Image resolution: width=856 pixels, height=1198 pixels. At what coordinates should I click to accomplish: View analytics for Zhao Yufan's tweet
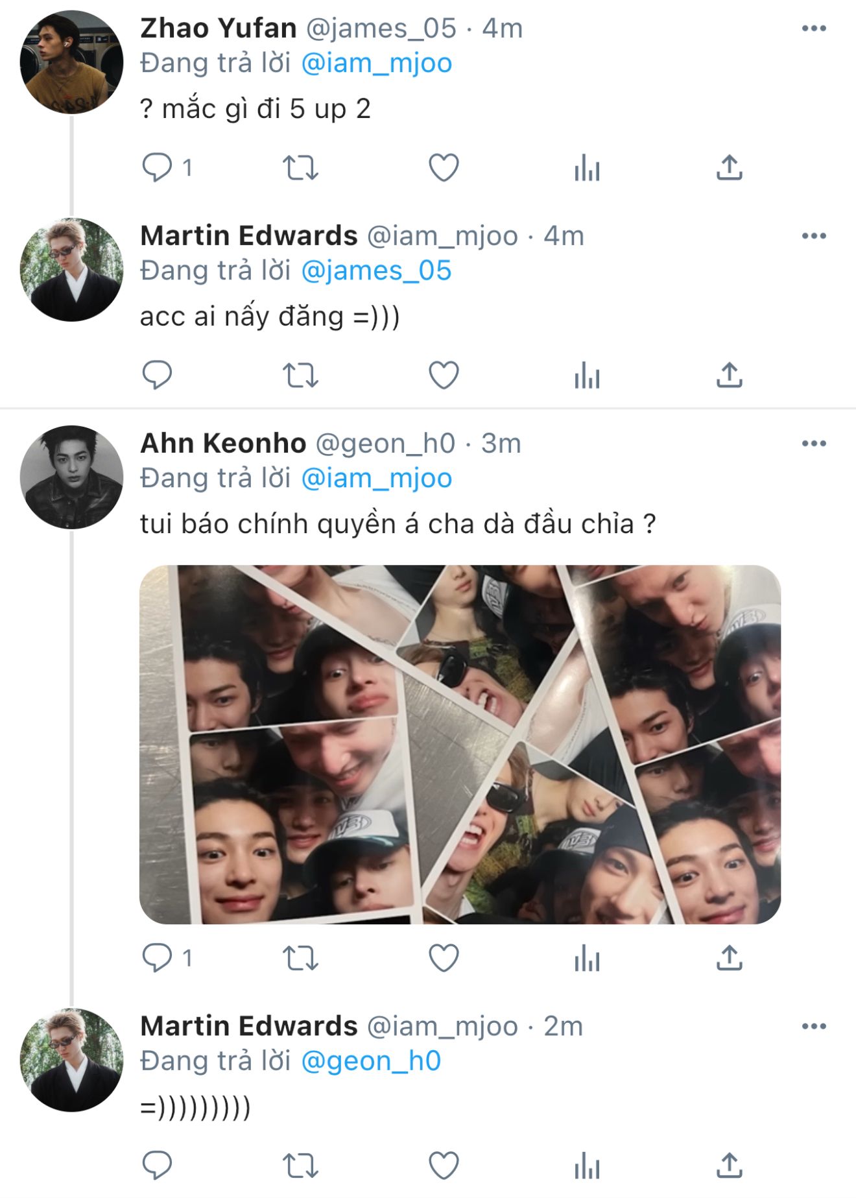point(587,168)
